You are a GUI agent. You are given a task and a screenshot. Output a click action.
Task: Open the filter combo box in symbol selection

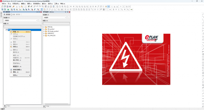55,17
